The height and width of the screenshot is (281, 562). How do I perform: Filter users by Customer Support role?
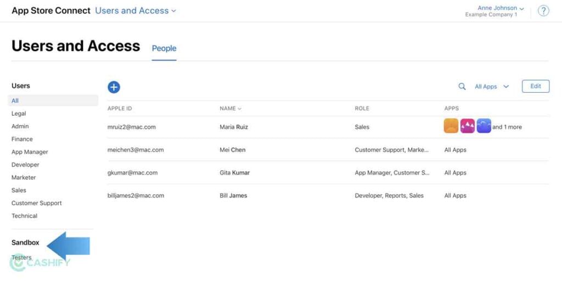coord(37,203)
